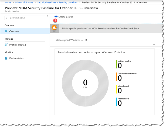Click the 0 TOTAL value in chart center

tap(85, 84)
